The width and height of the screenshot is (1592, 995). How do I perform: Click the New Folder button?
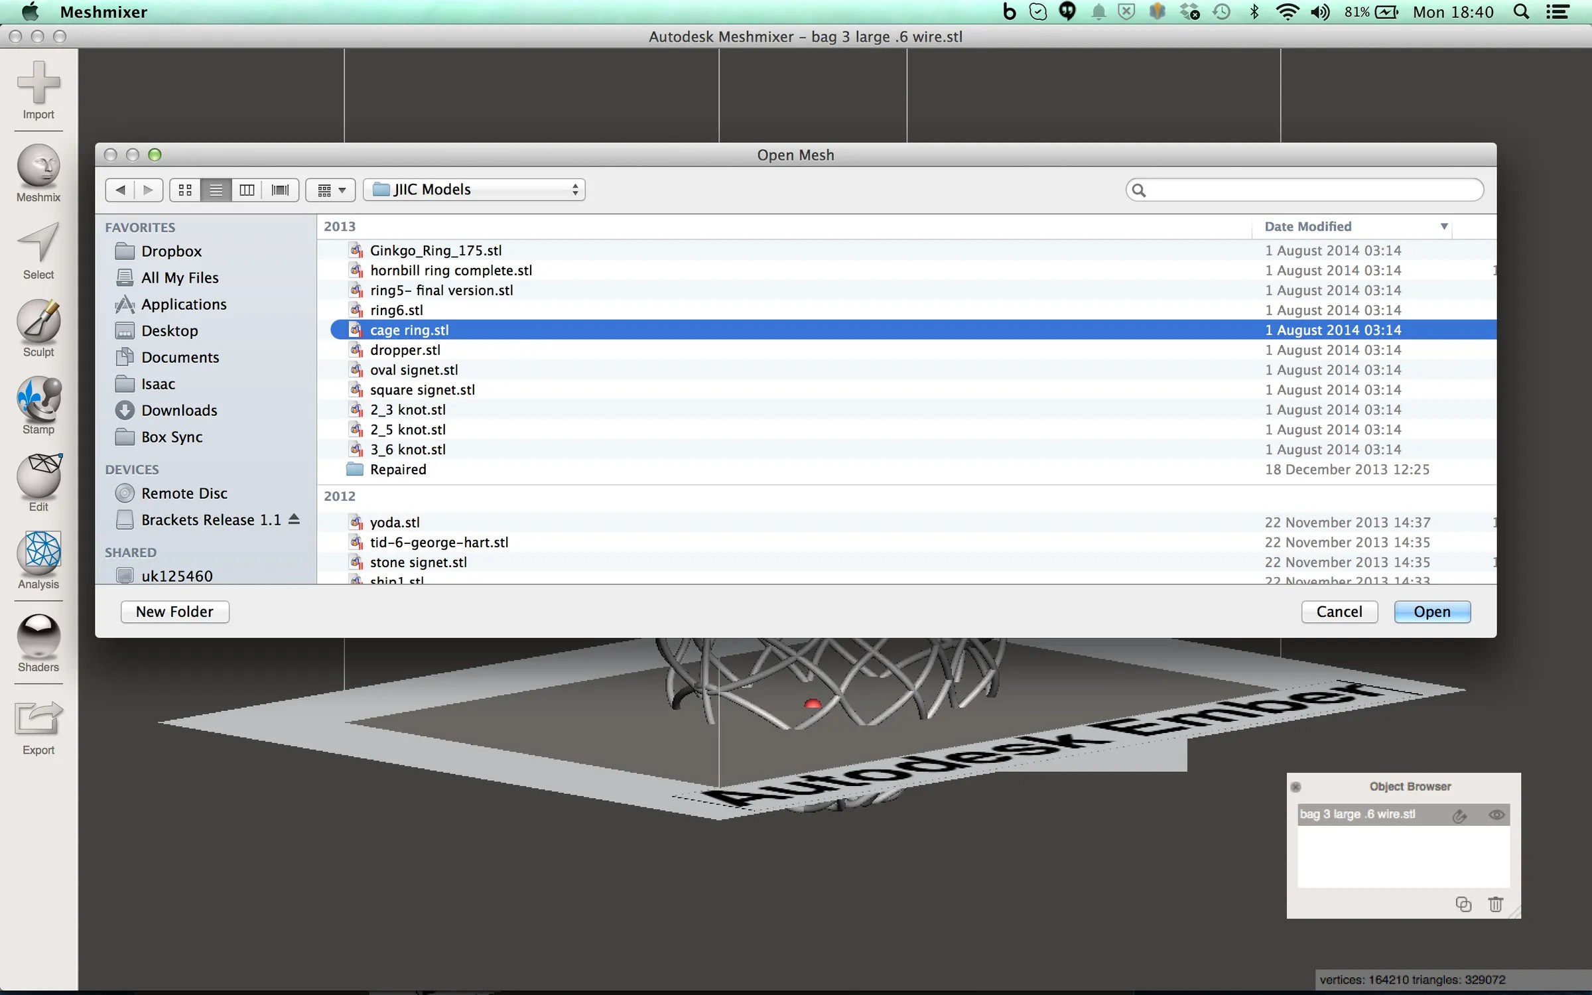[174, 612]
